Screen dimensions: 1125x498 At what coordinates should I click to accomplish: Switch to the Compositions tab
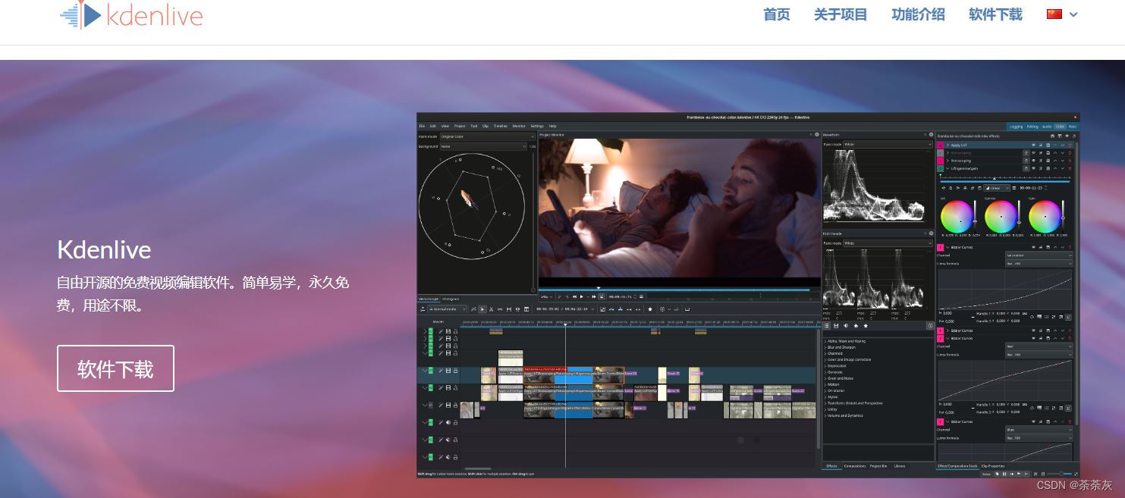pos(855,466)
